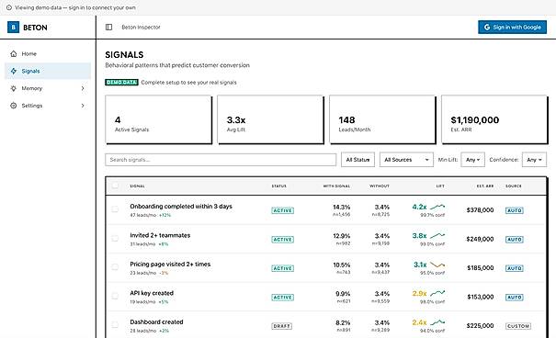This screenshot has width=556, height=338.
Task: Open the All Status filter dropdown
Action: point(357,160)
